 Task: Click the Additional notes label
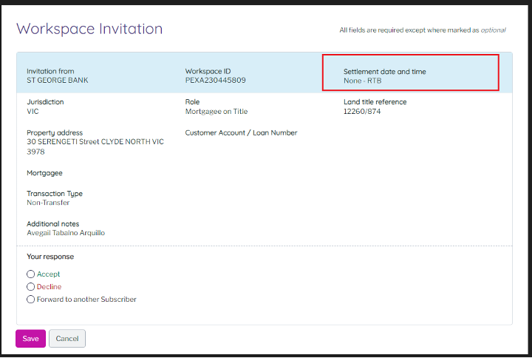point(52,224)
